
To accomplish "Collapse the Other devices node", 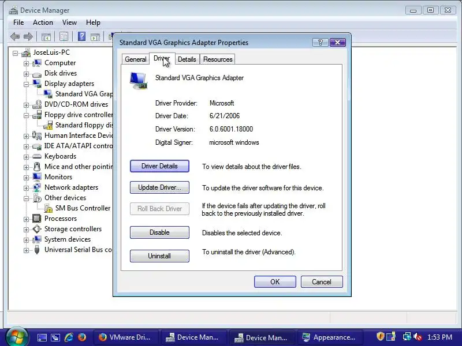I will [26, 198].
